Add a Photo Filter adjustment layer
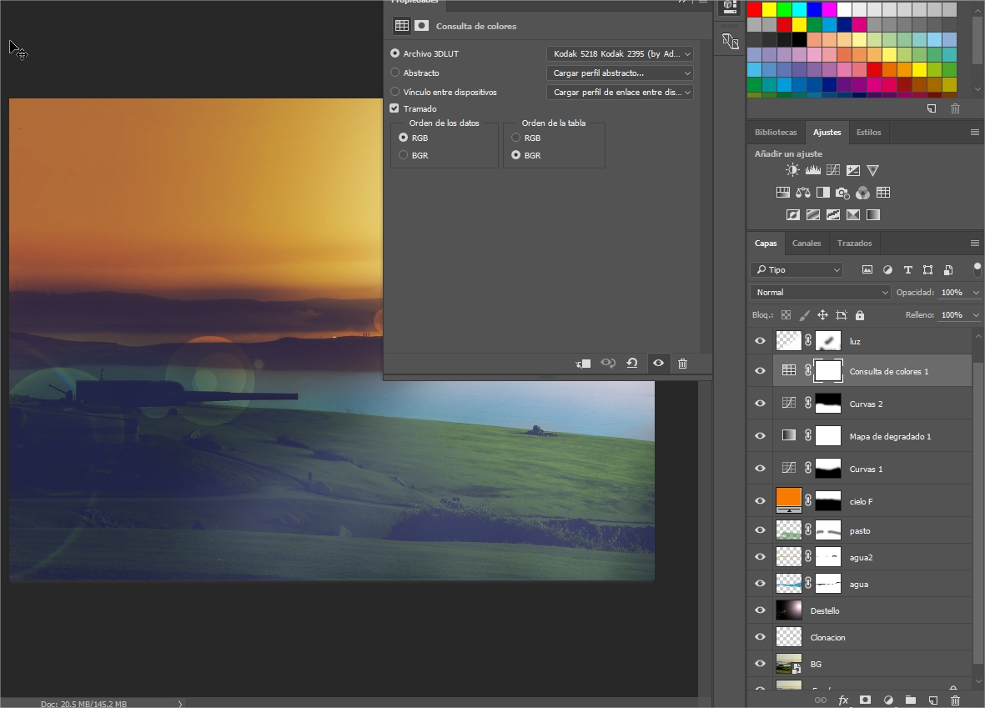The height and width of the screenshot is (708, 985). [x=843, y=193]
